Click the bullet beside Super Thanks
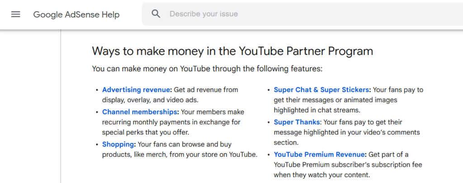Screen dimensions: 463x183 click(x=269, y=123)
